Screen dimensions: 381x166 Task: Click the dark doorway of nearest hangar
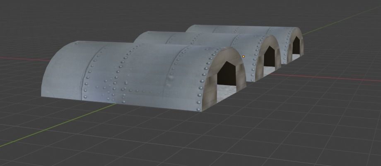[x=227, y=74]
